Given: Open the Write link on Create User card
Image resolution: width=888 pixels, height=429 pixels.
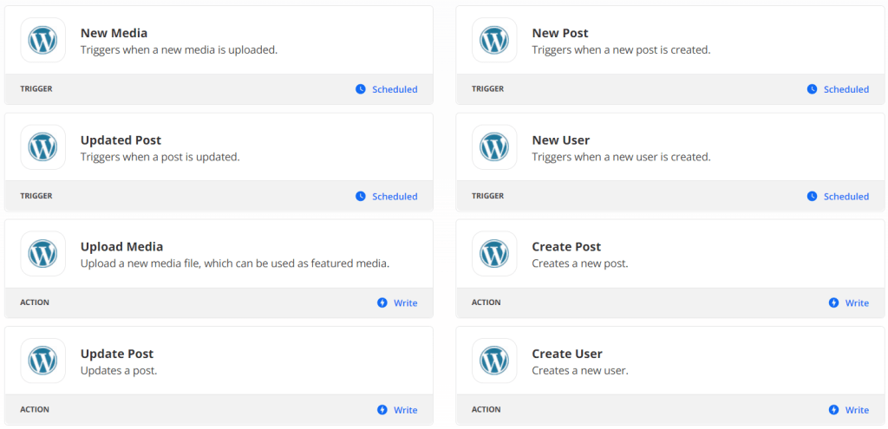Looking at the screenshot, I should click(x=857, y=410).
